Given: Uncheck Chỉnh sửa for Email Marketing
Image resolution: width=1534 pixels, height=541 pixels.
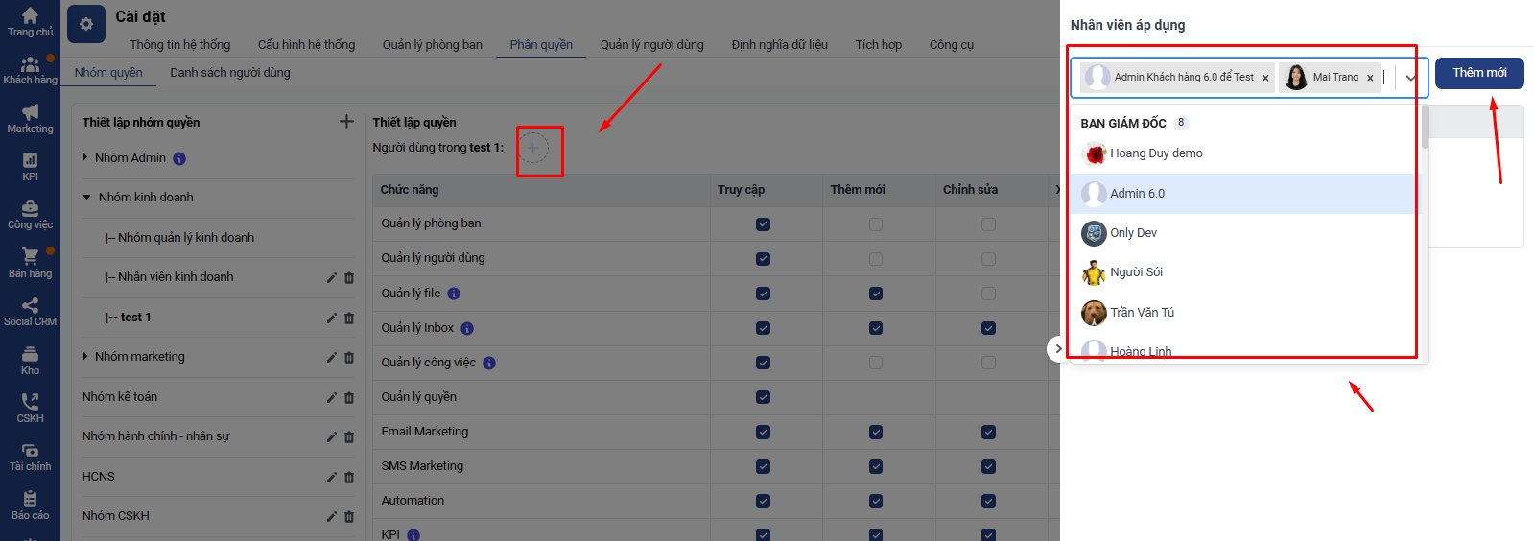Looking at the screenshot, I should tap(988, 433).
